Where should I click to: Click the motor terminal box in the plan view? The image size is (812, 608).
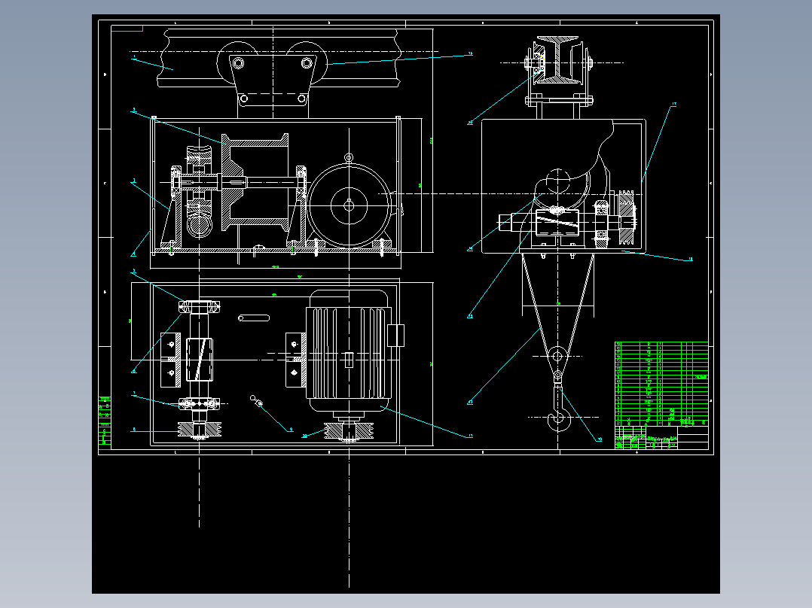[x=395, y=336]
